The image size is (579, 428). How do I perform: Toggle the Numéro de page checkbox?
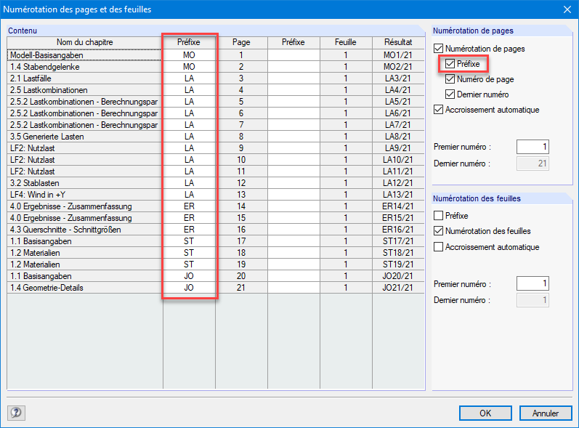click(x=450, y=79)
